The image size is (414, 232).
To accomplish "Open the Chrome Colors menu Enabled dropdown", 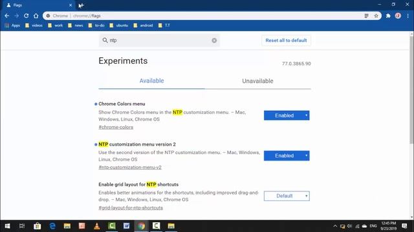I will [287, 115].
